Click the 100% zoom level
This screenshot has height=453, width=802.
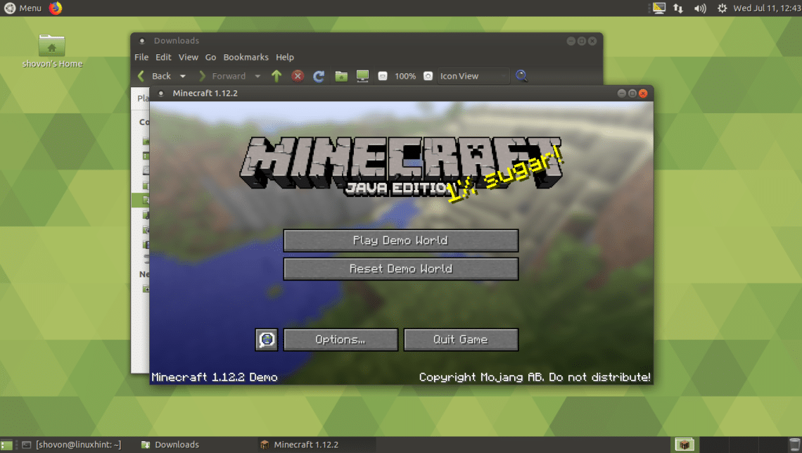pos(405,76)
